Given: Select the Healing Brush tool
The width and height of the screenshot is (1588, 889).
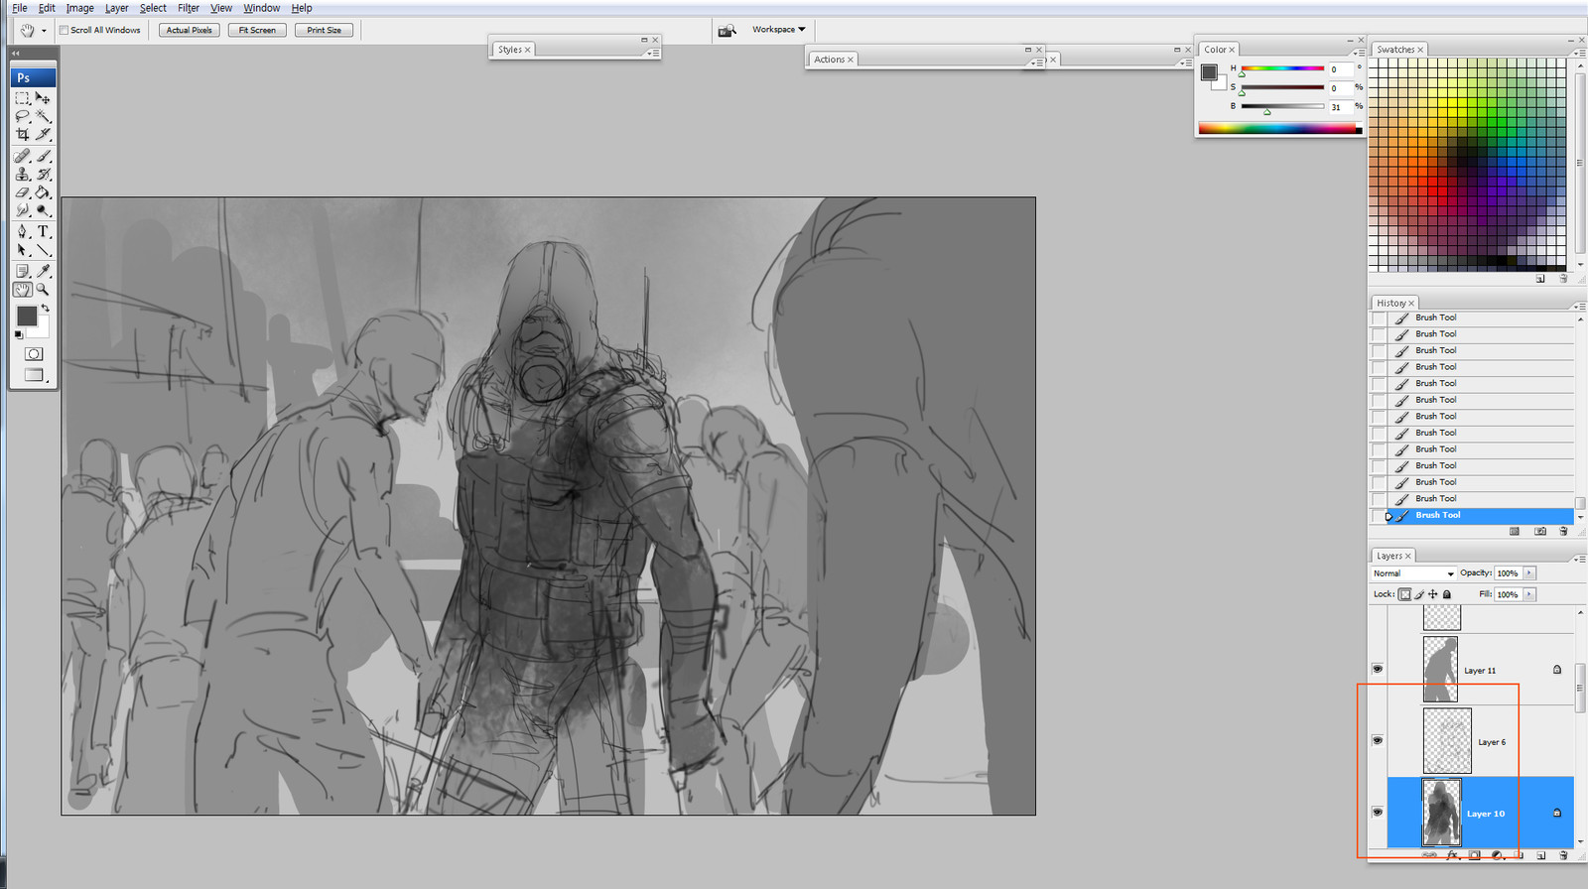Looking at the screenshot, I should tap(22, 156).
